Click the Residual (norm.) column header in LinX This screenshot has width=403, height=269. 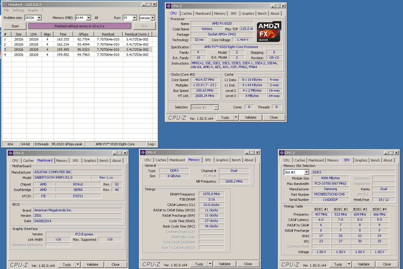point(137,34)
